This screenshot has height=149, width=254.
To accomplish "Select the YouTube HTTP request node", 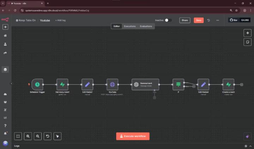I will click(x=113, y=85).
